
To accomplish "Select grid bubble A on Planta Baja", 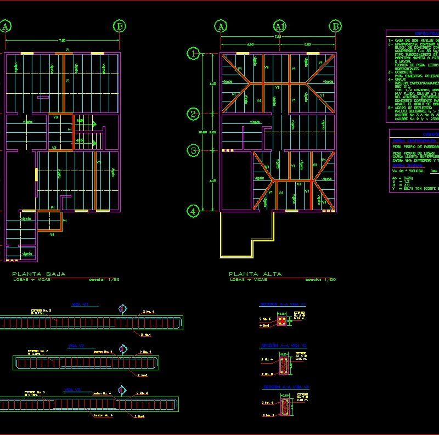I will (5, 25).
